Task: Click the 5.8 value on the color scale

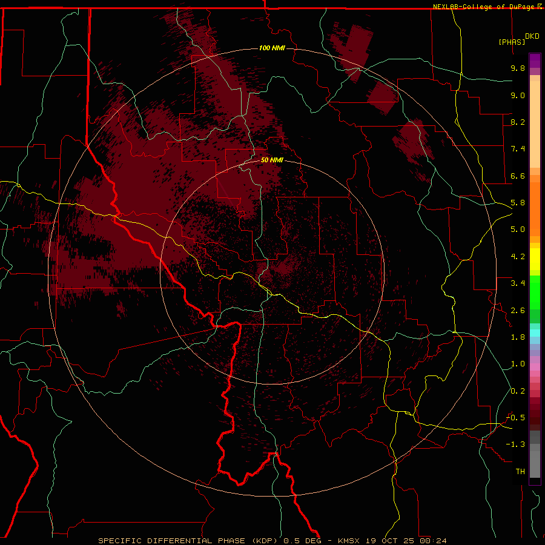Action: [x=518, y=203]
